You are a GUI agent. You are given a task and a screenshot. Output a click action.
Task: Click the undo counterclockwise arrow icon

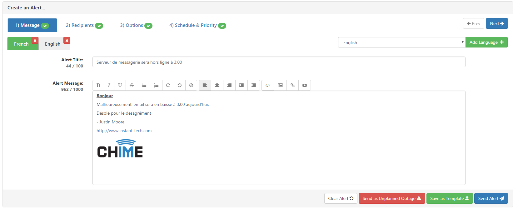[180, 85]
